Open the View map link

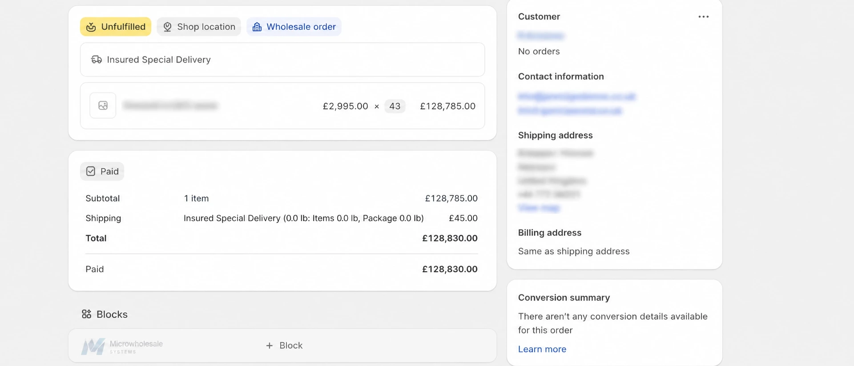539,208
